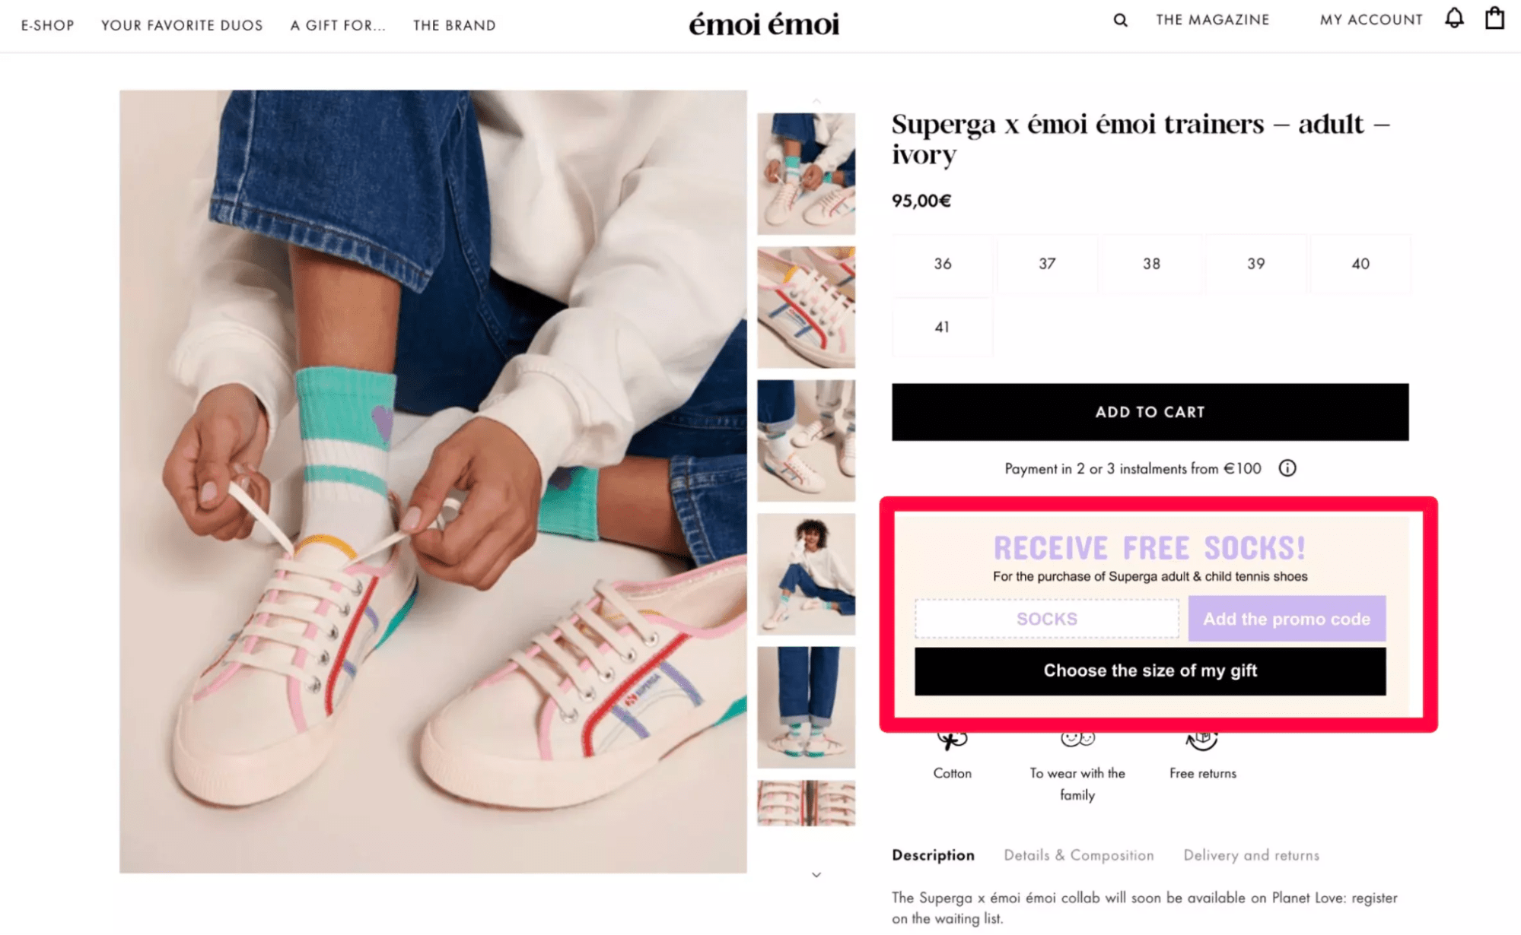Click the 'To wear with the family' icon
This screenshot has height=935, width=1521.
pos(1077,740)
